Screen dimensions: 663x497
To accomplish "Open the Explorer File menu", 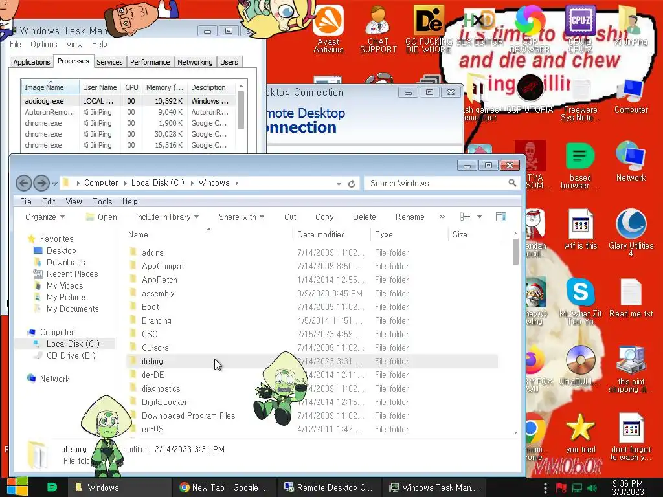I will point(26,202).
